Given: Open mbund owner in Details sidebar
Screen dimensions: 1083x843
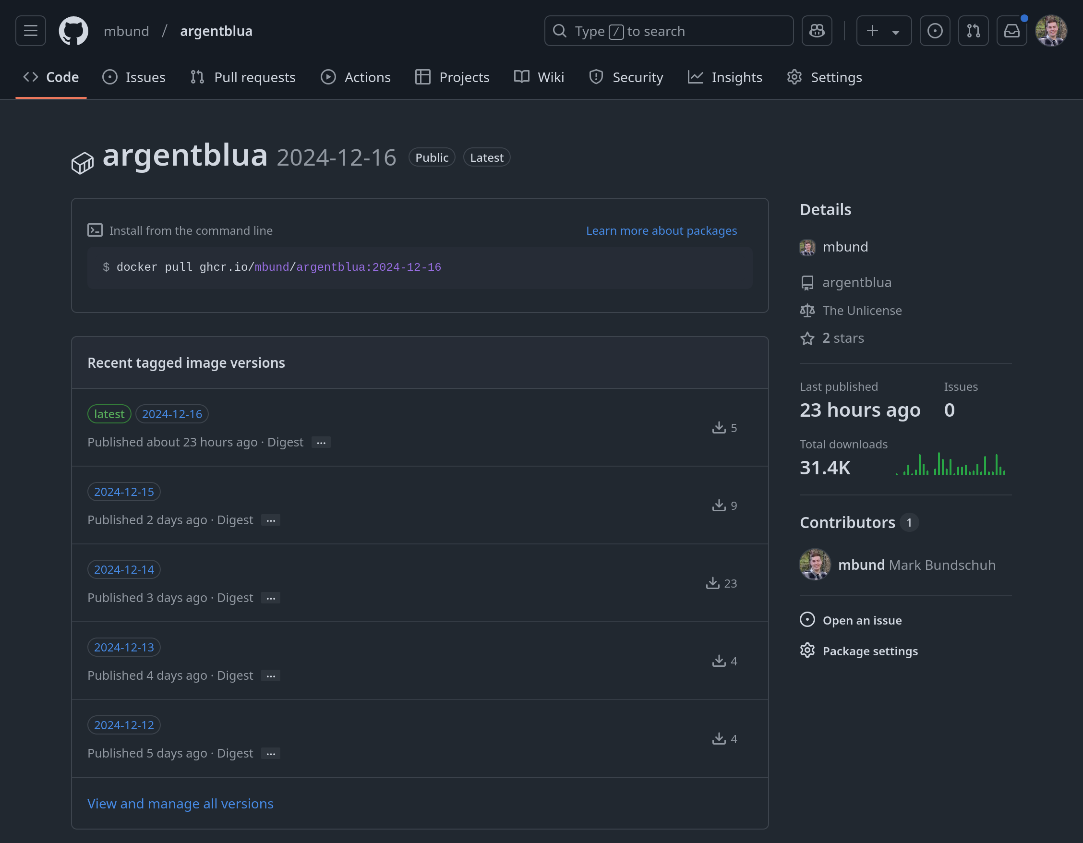Looking at the screenshot, I should click(845, 247).
